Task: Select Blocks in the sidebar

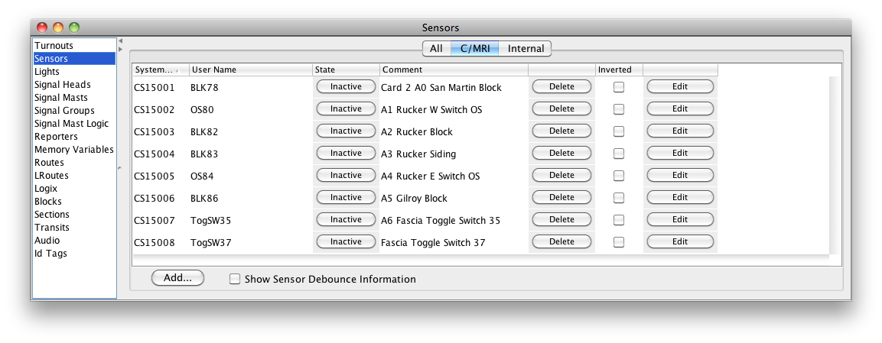Action: click(x=74, y=202)
